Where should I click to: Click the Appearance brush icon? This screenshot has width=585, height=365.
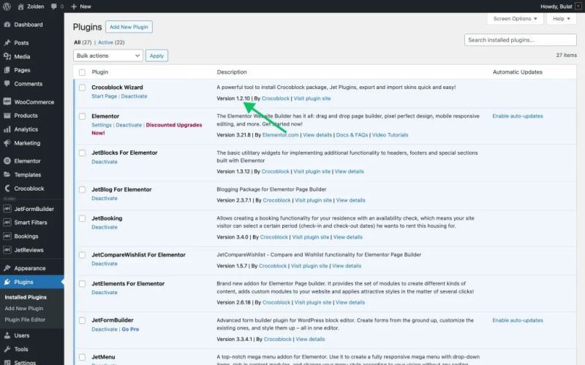click(x=7, y=268)
